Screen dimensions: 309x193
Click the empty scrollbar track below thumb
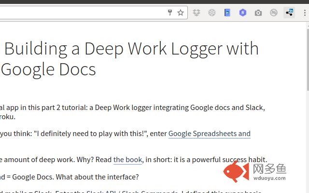coord(307,145)
